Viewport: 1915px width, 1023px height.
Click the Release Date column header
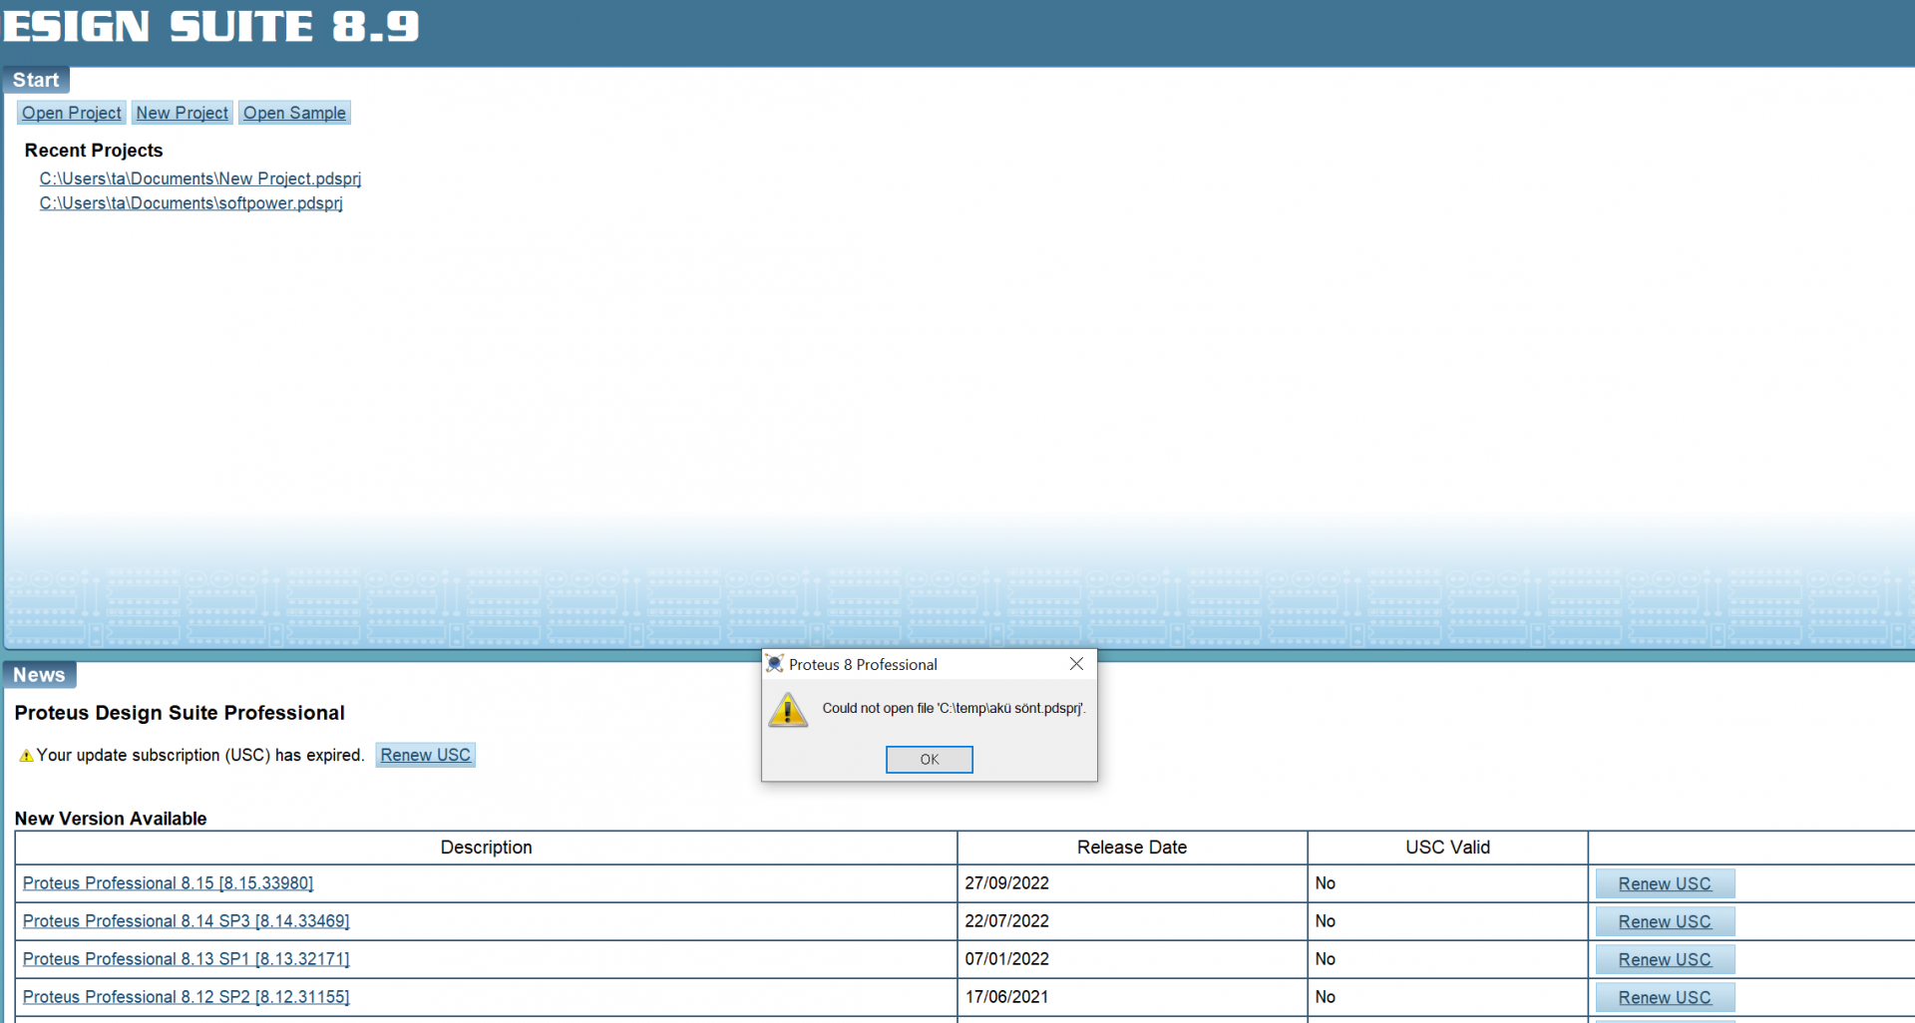1132,848
